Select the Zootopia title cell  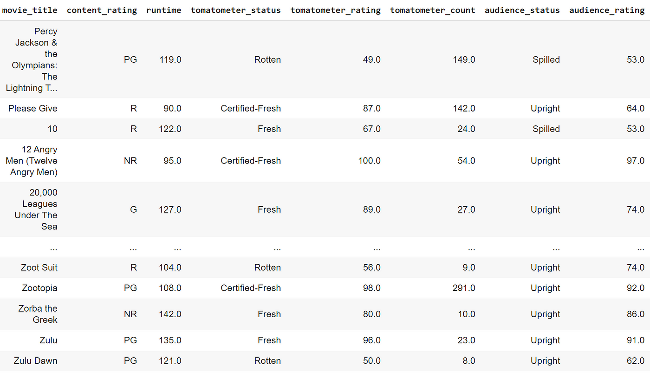(x=40, y=288)
